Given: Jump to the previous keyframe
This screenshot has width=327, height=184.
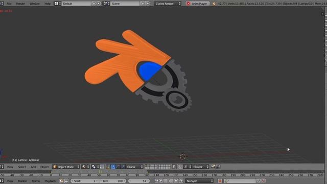Looking at the screenshot, I should point(161,181).
